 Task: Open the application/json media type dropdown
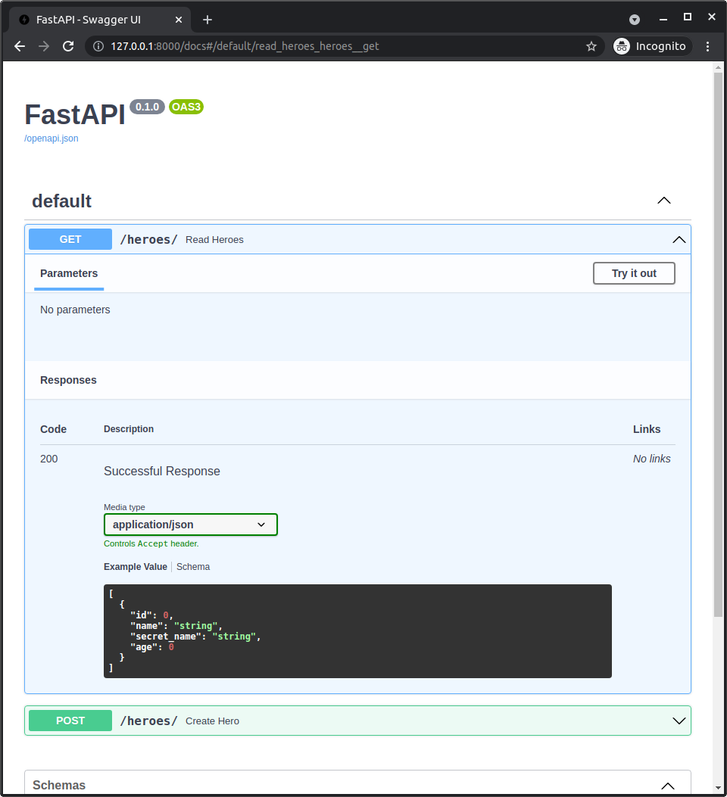(x=190, y=525)
